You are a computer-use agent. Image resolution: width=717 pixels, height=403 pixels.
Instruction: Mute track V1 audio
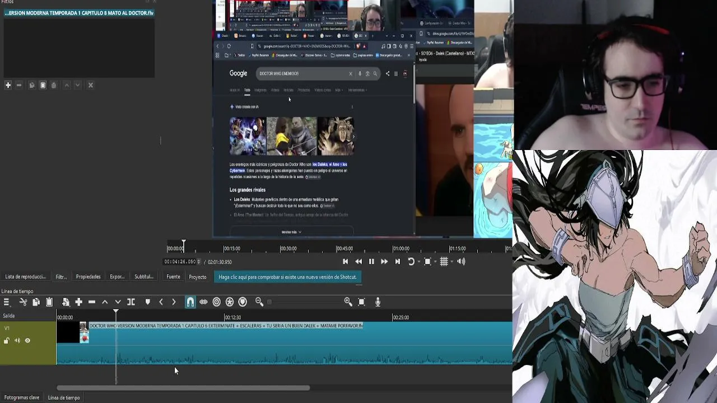click(x=17, y=340)
